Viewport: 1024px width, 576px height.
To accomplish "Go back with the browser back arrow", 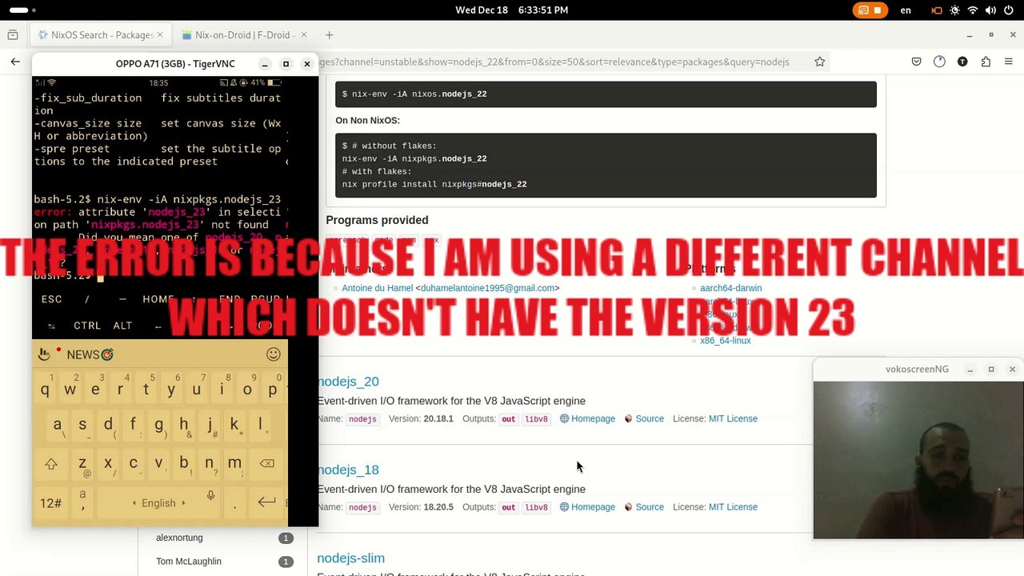I will (x=15, y=62).
